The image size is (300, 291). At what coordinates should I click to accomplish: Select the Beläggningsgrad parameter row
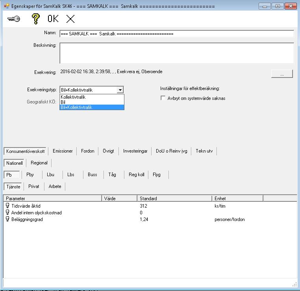point(150,219)
